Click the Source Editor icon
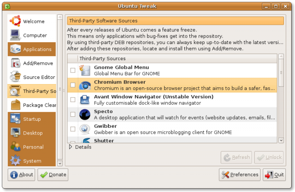 tap(15, 77)
